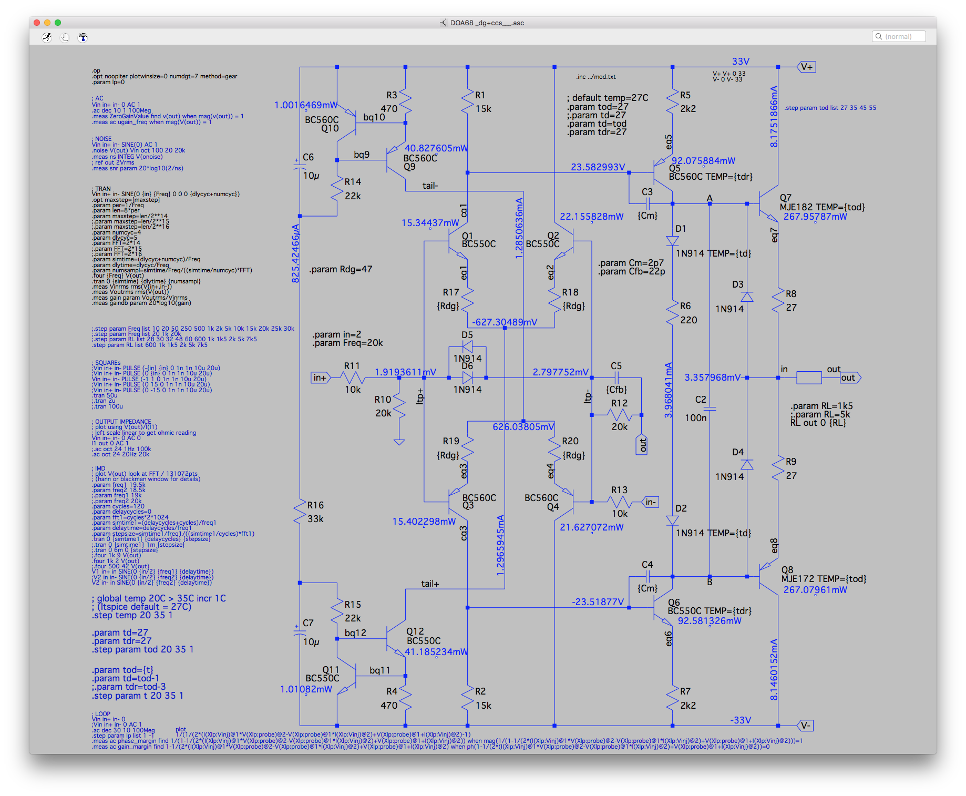Click the search field in the toolbar
The width and height of the screenshot is (966, 796).
(899, 36)
